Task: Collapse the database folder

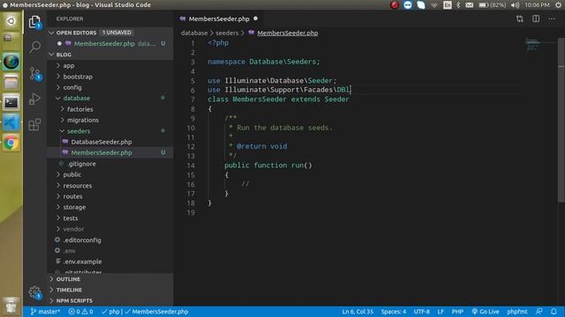Action: [77, 98]
